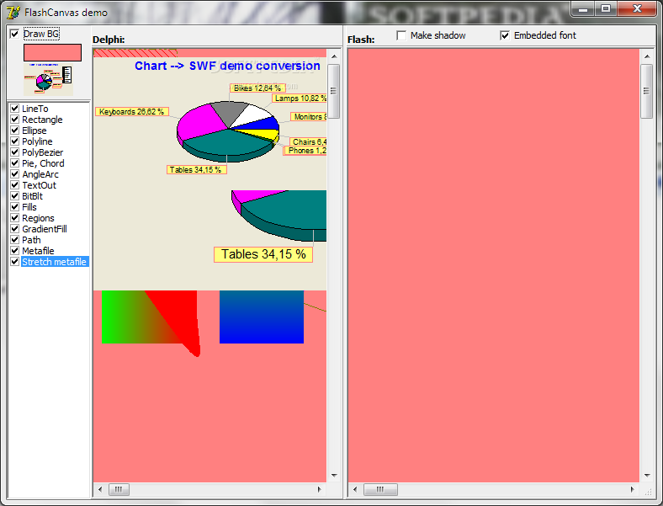The width and height of the screenshot is (663, 506).
Task: Enable the Make shadow option
Action: click(401, 35)
